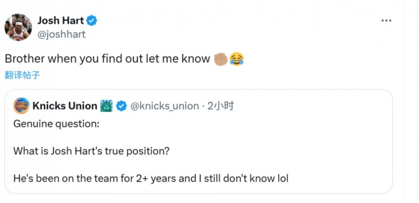Screen dimensions: 419x203
Task: Open Knicks Union display name
Action: coord(65,106)
